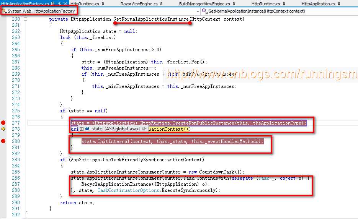This screenshot has height=219, width=358.
Task: Click line number 277 in the margin
Action: (x=16, y=123)
